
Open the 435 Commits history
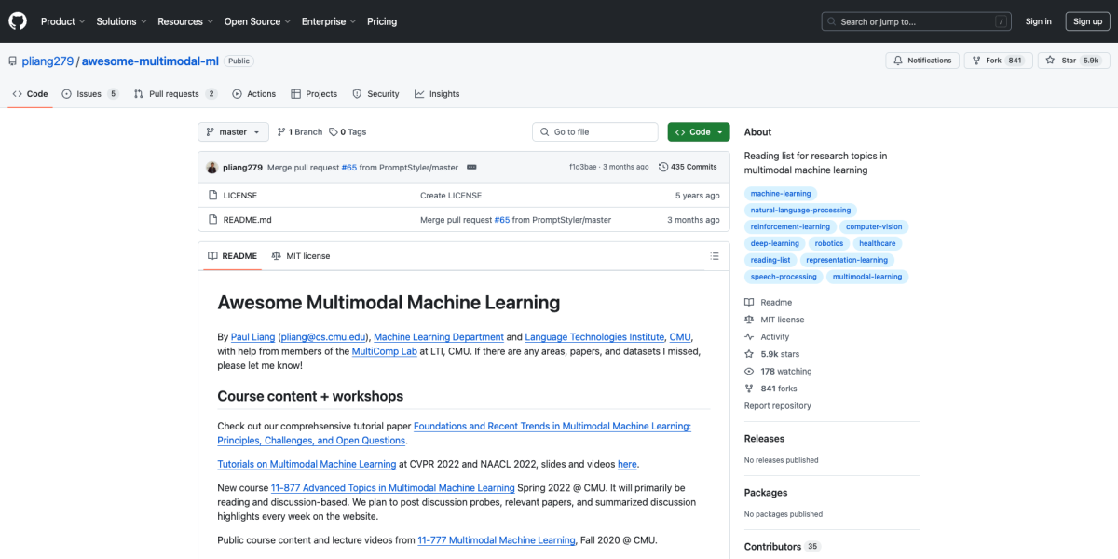pyautogui.click(x=688, y=167)
